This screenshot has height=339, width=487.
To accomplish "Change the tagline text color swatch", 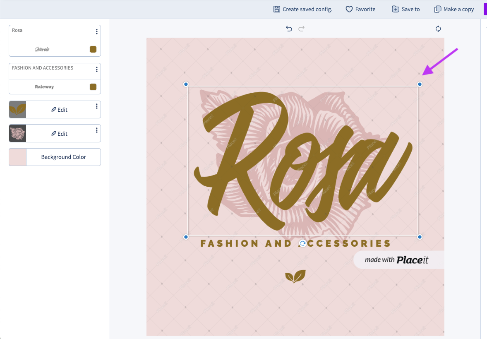I will coord(93,87).
